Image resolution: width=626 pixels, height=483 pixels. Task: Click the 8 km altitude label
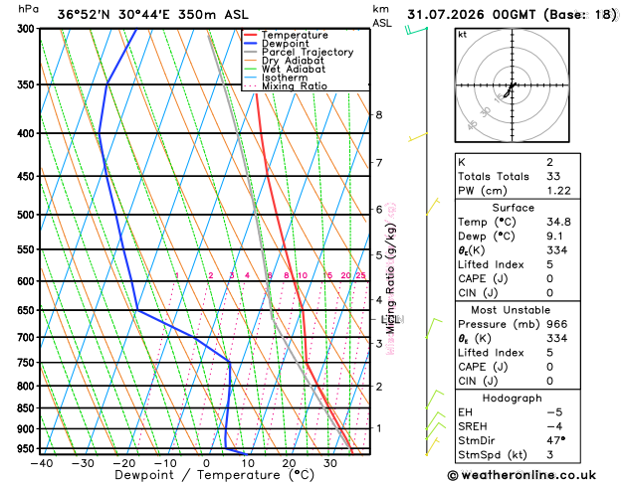pos(379,115)
